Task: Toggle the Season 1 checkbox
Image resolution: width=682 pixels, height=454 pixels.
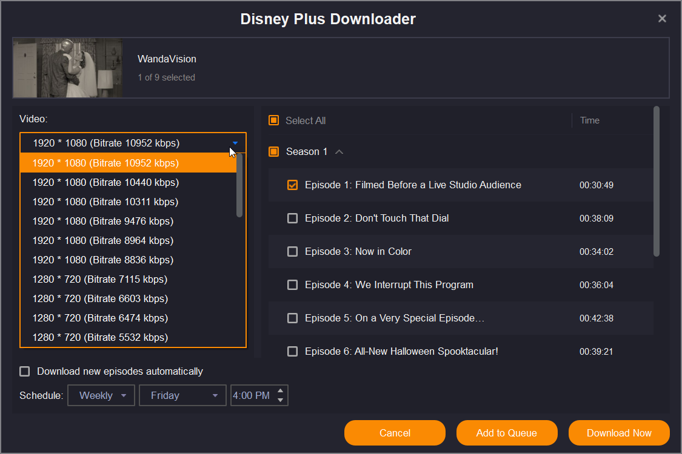Action: tap(273, 151)
